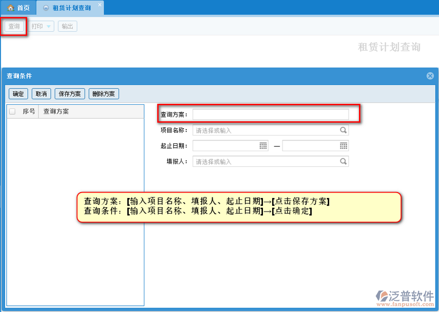Click the home icon on 首页 tab
The height and width of the screenshot is (312, 439).
(x=10, y=8)
